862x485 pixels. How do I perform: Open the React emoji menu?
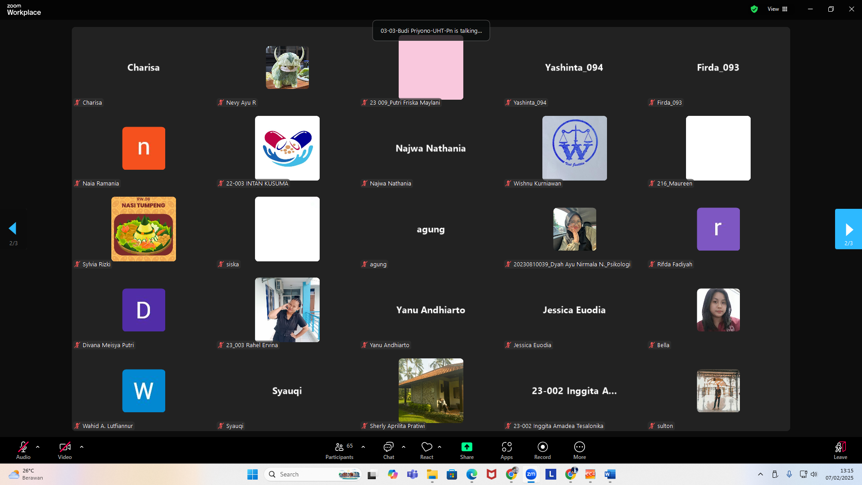(427, 450)
